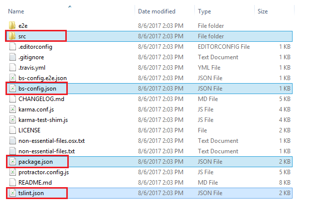Select the tslint.json file icon

point(12,193)
